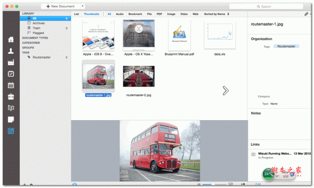The image size is (314, 188).
Task: Click the In Progress status text
Action: pos(266,158)
